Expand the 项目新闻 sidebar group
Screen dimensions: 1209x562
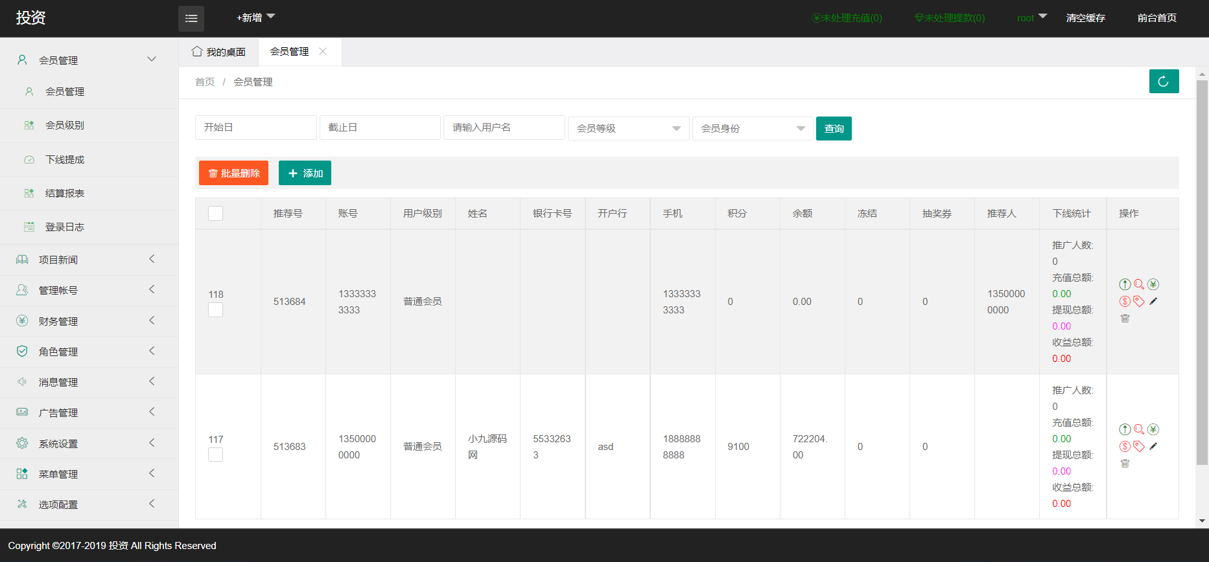coord(89,260)
